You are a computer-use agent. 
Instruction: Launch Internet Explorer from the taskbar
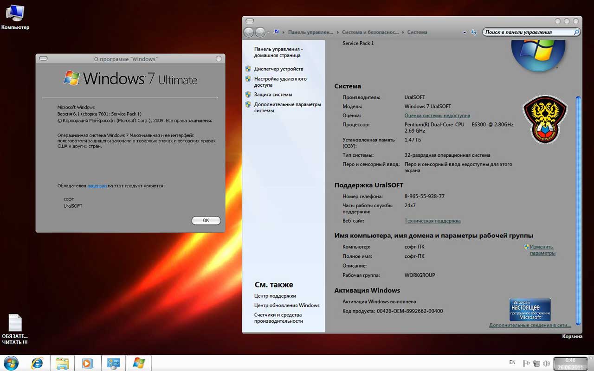coord(37,363)
